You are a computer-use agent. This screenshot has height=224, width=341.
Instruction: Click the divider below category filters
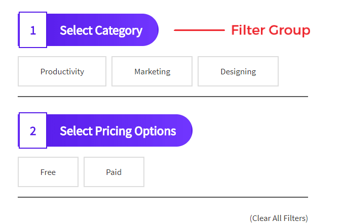pos(163,97)
